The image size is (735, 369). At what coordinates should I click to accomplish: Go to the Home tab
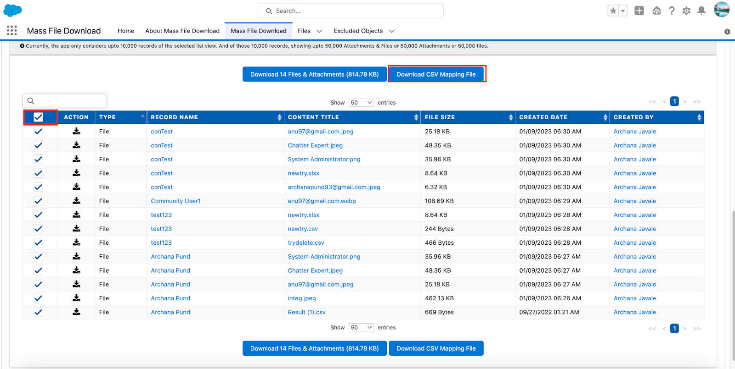[126, 31]
